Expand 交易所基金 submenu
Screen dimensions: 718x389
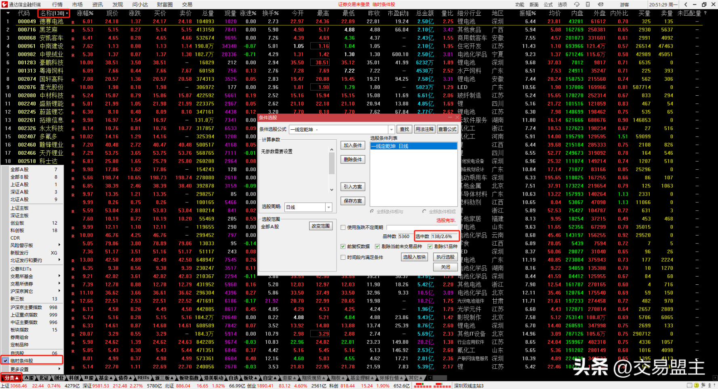(59, 276)
